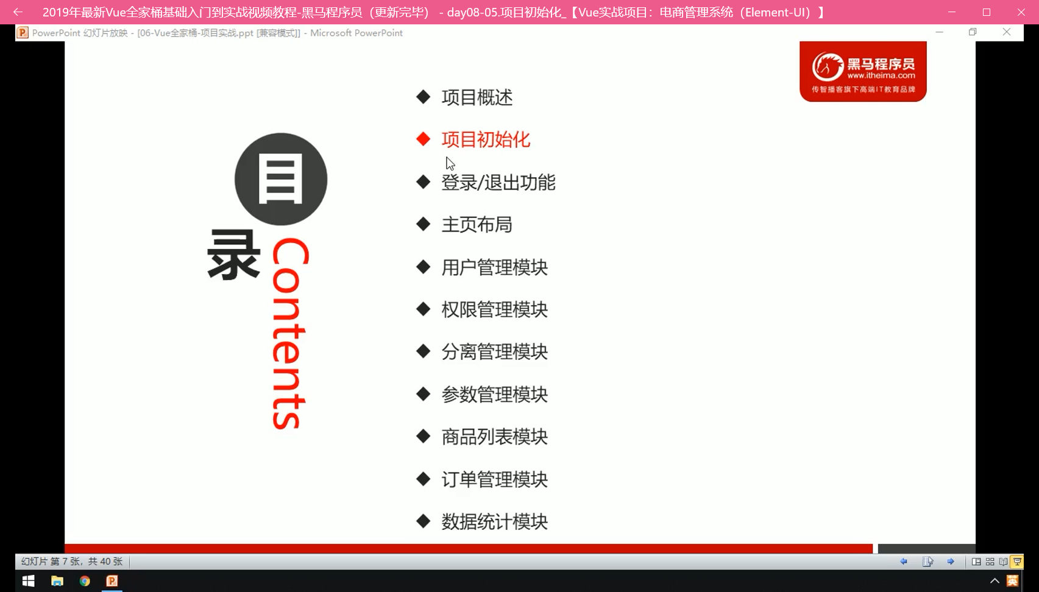
Task: Switch to Slide Sorter view
Action: [x=990, y=562]
